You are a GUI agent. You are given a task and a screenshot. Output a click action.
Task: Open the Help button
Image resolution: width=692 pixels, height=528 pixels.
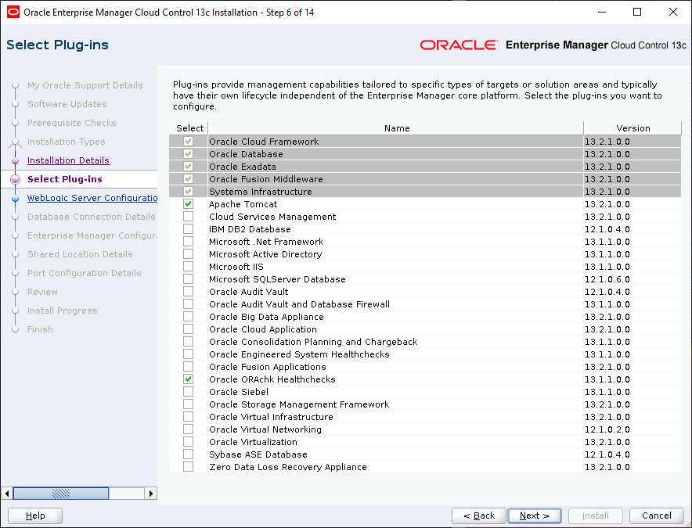[x=35, y=515]
